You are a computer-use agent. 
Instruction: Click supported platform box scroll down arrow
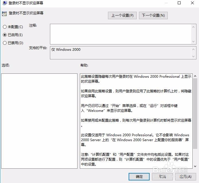tap(194, 57)
